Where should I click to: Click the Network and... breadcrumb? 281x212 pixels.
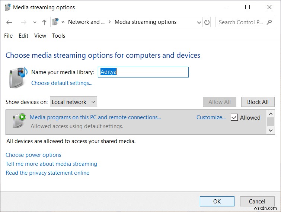86,22
